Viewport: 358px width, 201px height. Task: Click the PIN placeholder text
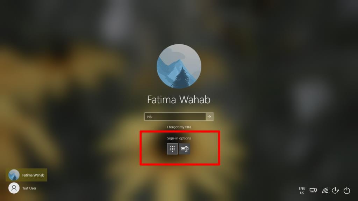click(150, 117)
